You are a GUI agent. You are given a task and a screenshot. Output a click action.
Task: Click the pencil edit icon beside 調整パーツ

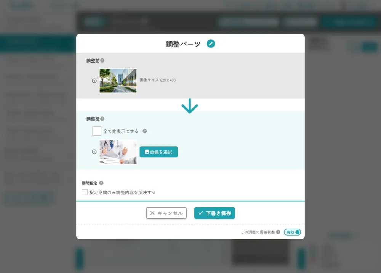pos(211,44)
